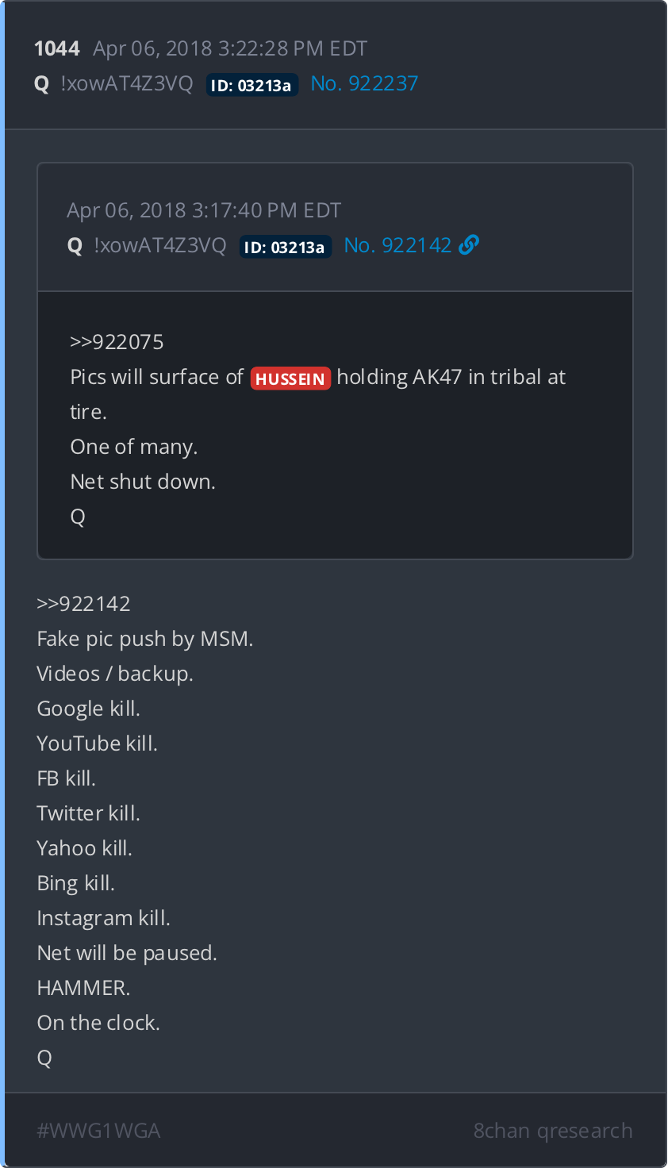This screenshot has width=668, height=1168.
Task: Open quoted post link No. 922142
Action: (x=397, y=245)
